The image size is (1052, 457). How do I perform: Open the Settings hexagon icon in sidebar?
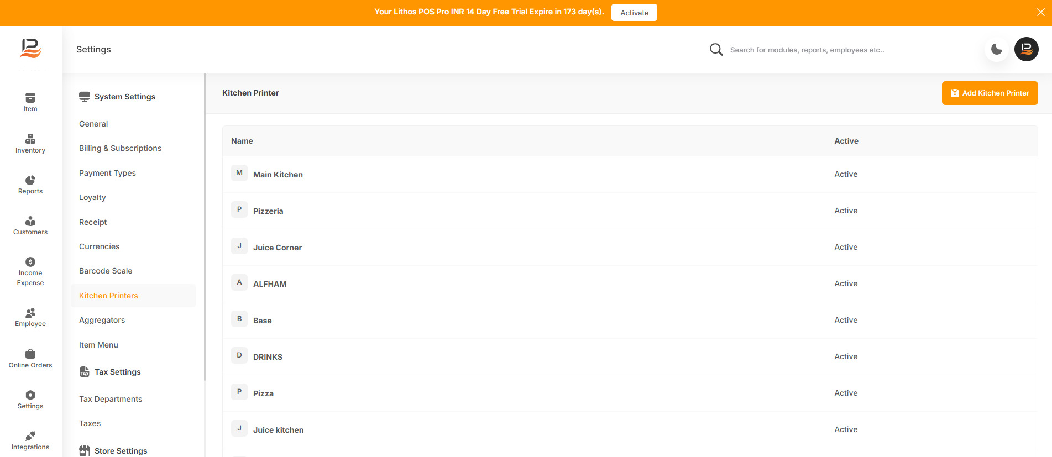coord(30,395)
